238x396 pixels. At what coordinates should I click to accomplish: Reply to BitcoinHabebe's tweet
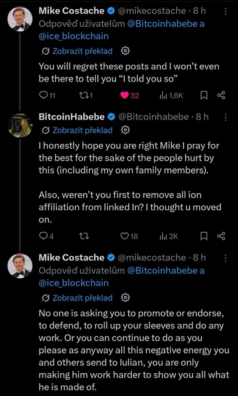(x=47, y=236)
